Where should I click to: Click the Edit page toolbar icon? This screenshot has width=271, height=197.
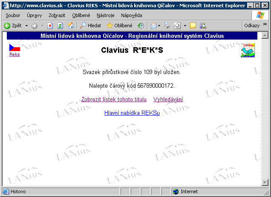pos(177,26)
